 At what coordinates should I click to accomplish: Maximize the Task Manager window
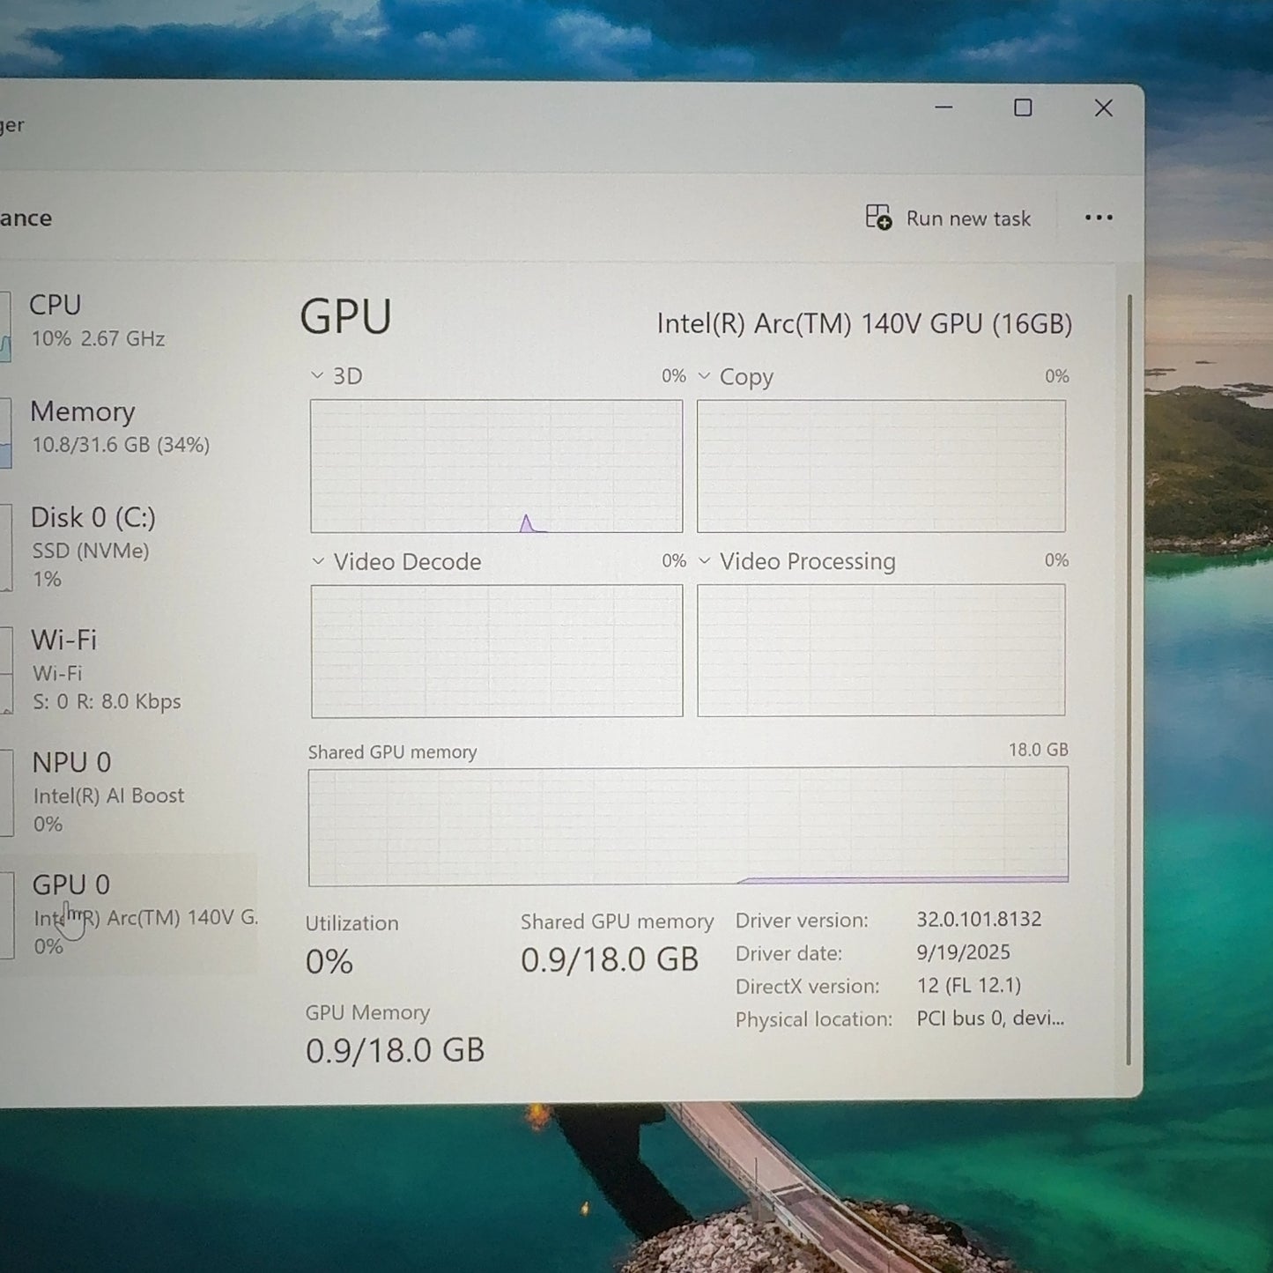(x=1023, y=108)
